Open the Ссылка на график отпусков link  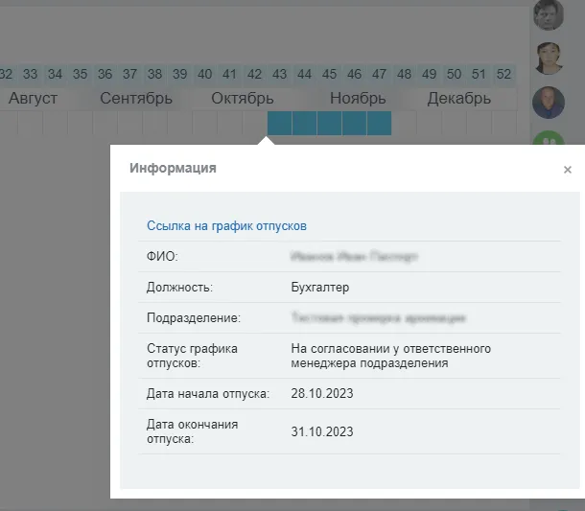tap(226, 225)
